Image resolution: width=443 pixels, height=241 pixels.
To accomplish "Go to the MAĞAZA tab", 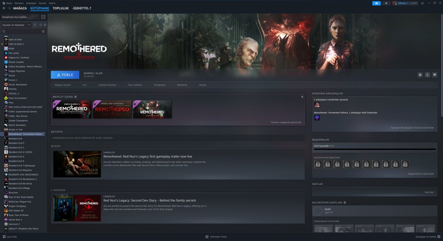I will point(20,8).
